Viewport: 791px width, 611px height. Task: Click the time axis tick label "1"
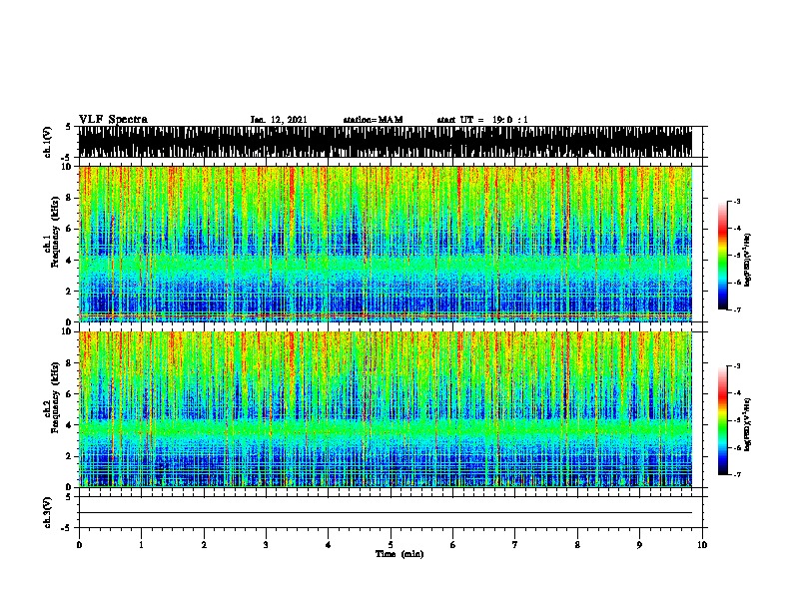141,545
